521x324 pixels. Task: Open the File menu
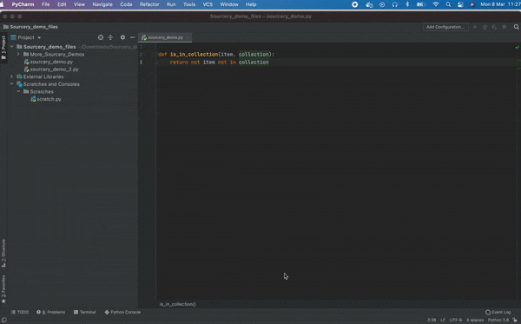tap(45, 4)
